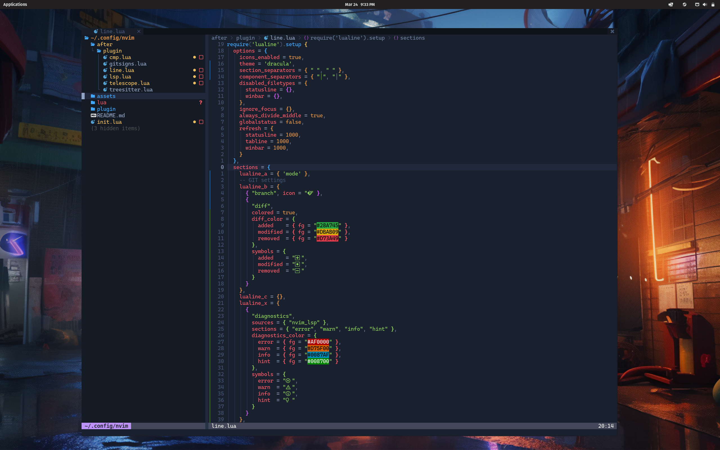Image resolution: width=720 pixels, height=450 pixels.
Task: Open treesitter.lua from the file tree
Action: point(130,90)
